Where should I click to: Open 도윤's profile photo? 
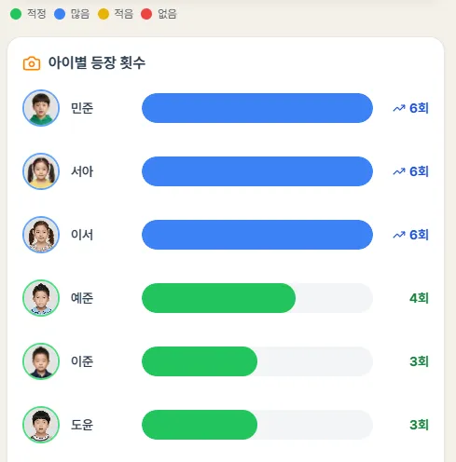tap(41, 425)
